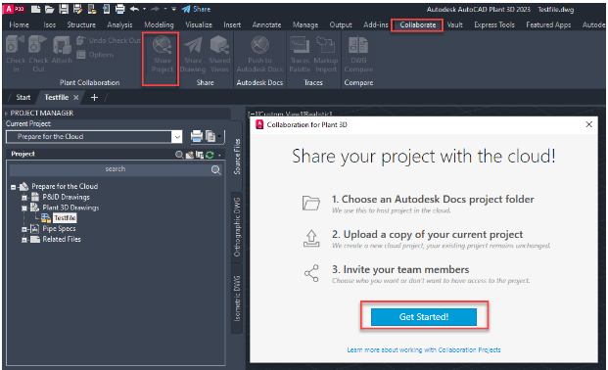Create a new drawing from quick access toolbar

(35, 9)
